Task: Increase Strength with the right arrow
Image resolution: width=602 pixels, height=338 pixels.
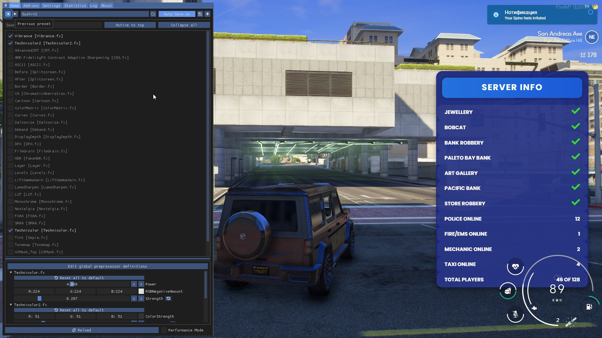Action: coord(141,299)
